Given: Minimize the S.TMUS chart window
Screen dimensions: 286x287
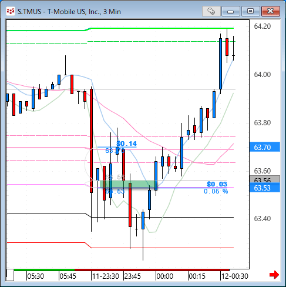Looking at the screenshot, I should pos(231,11).
